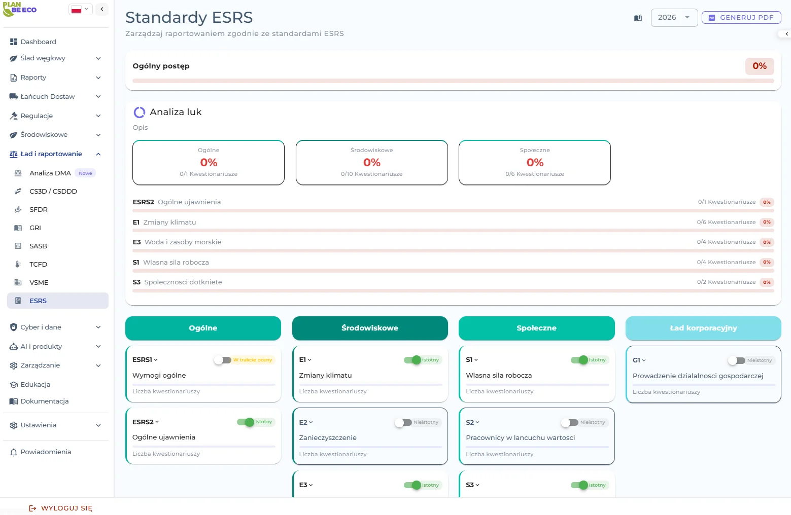Viewport: 791px width, 515px height.
Task: Open Analiza DMA marked as Nowe
Action: point(51,173)
